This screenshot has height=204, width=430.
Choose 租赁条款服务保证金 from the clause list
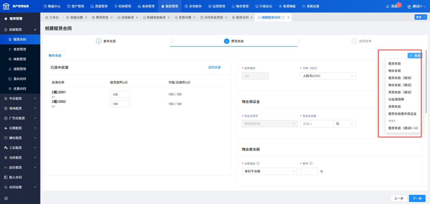pos(404,114)
